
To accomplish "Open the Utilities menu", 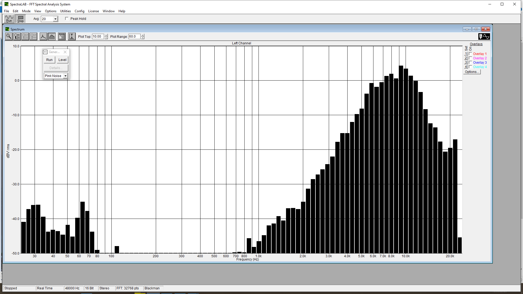I will tap(65, 11).
